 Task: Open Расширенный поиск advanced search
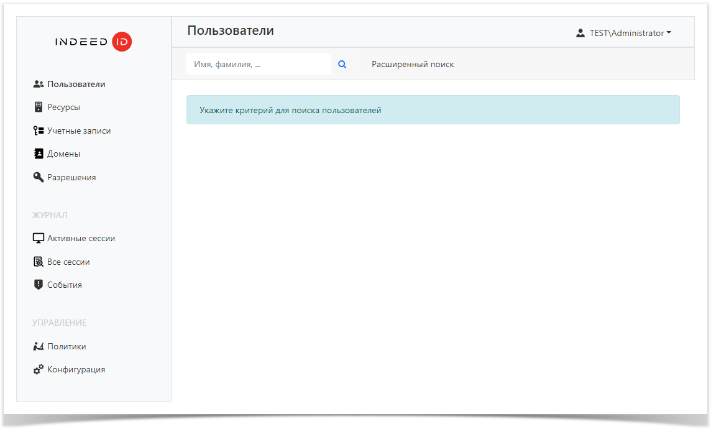[x=412, y=64]
